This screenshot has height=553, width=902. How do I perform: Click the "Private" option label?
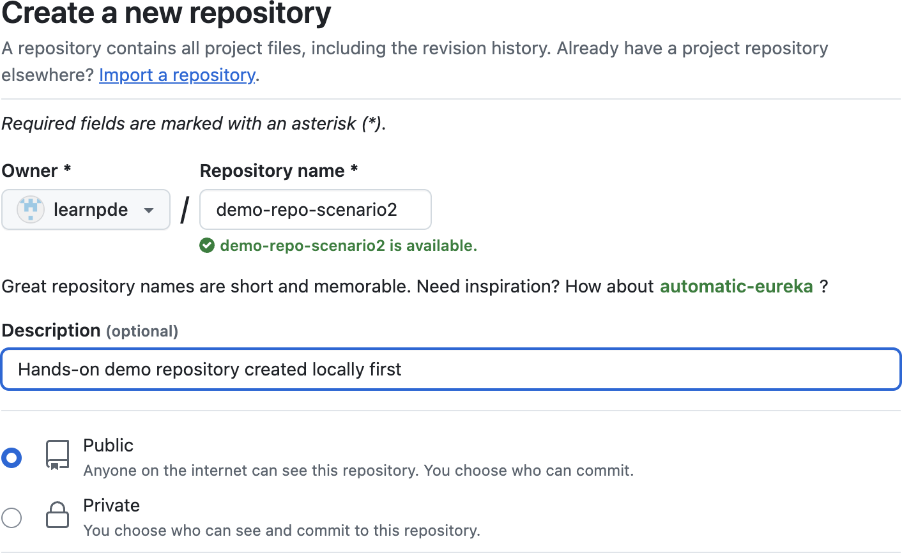(x=112, y=505)
